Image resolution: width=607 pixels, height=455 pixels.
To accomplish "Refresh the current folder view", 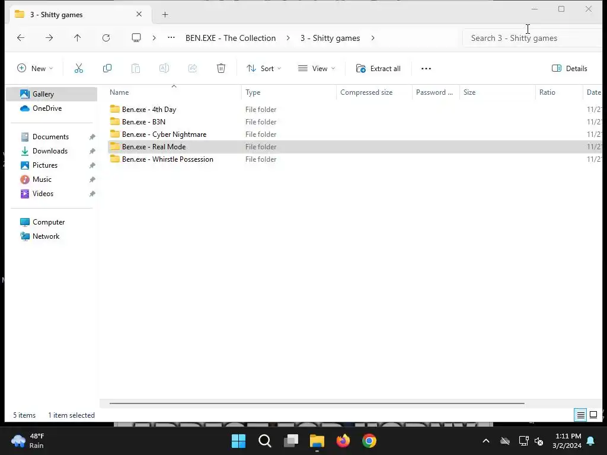I will tap(106, 38).
